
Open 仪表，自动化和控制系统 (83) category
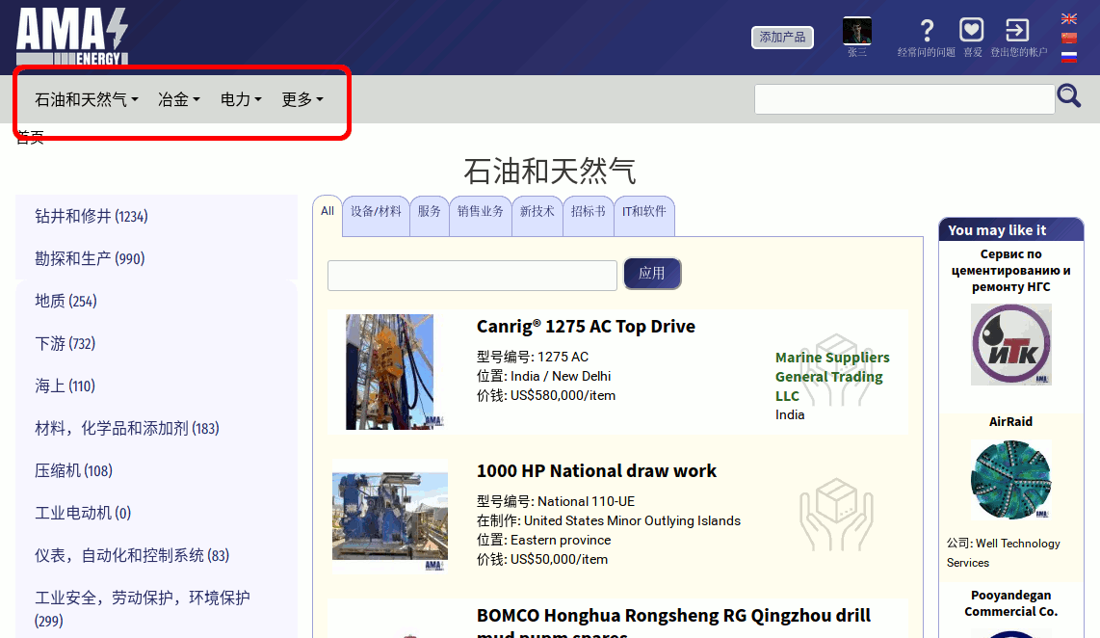click(132, 555)
